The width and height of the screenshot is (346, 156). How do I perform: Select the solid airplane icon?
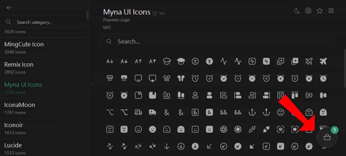(323, 61)
